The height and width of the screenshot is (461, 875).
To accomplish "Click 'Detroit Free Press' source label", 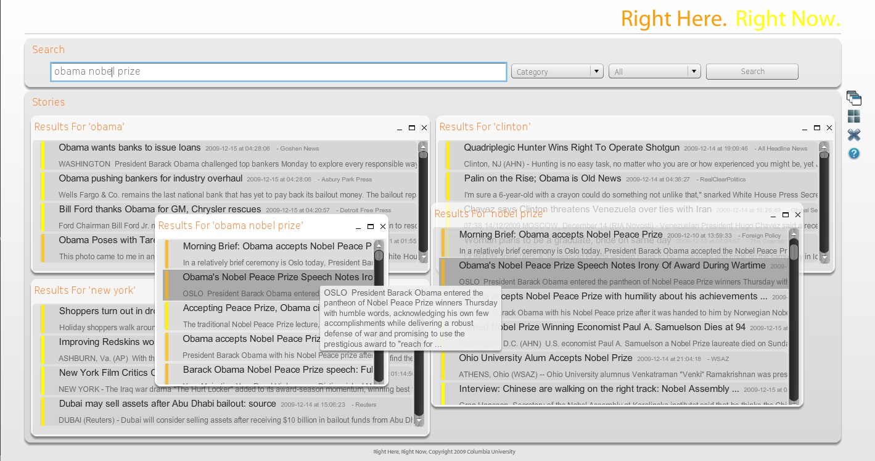I will [363, 210].
